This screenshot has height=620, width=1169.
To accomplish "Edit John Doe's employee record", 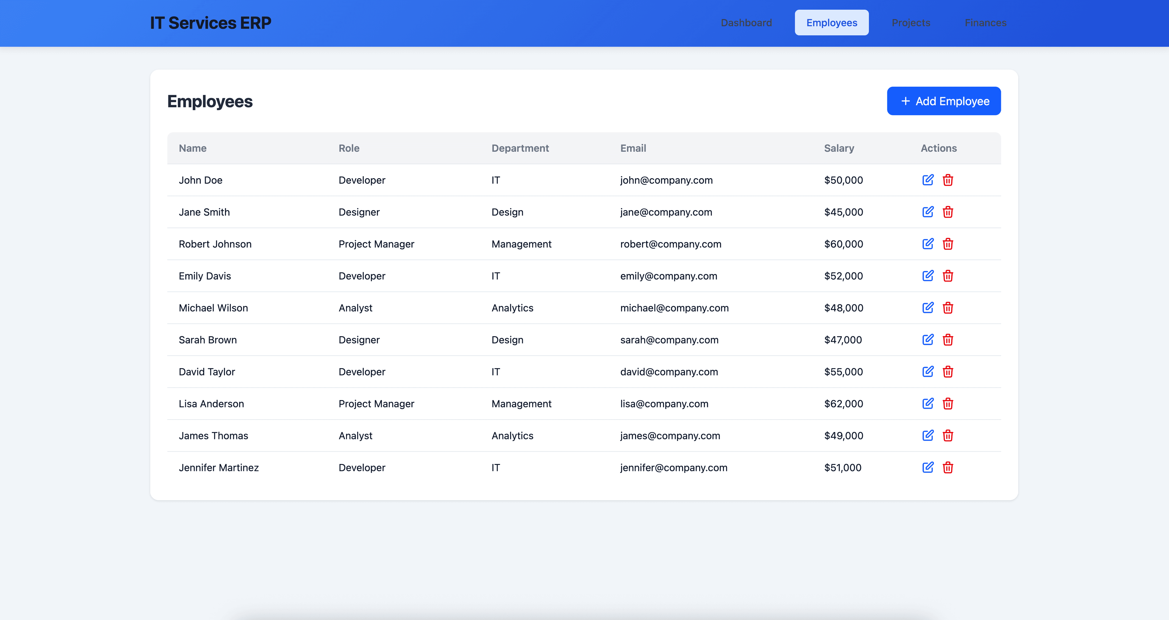I will coord(928,180).
